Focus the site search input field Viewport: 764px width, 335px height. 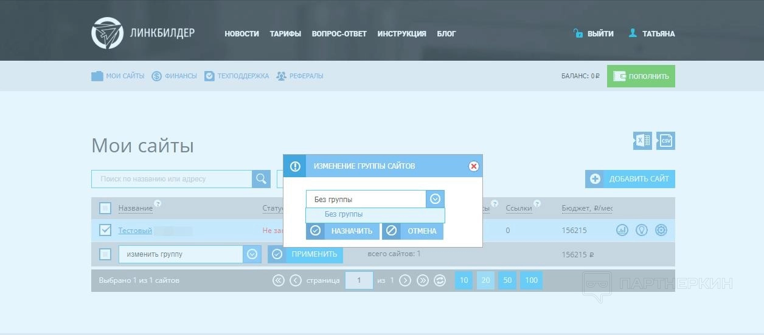pos(172,179)
